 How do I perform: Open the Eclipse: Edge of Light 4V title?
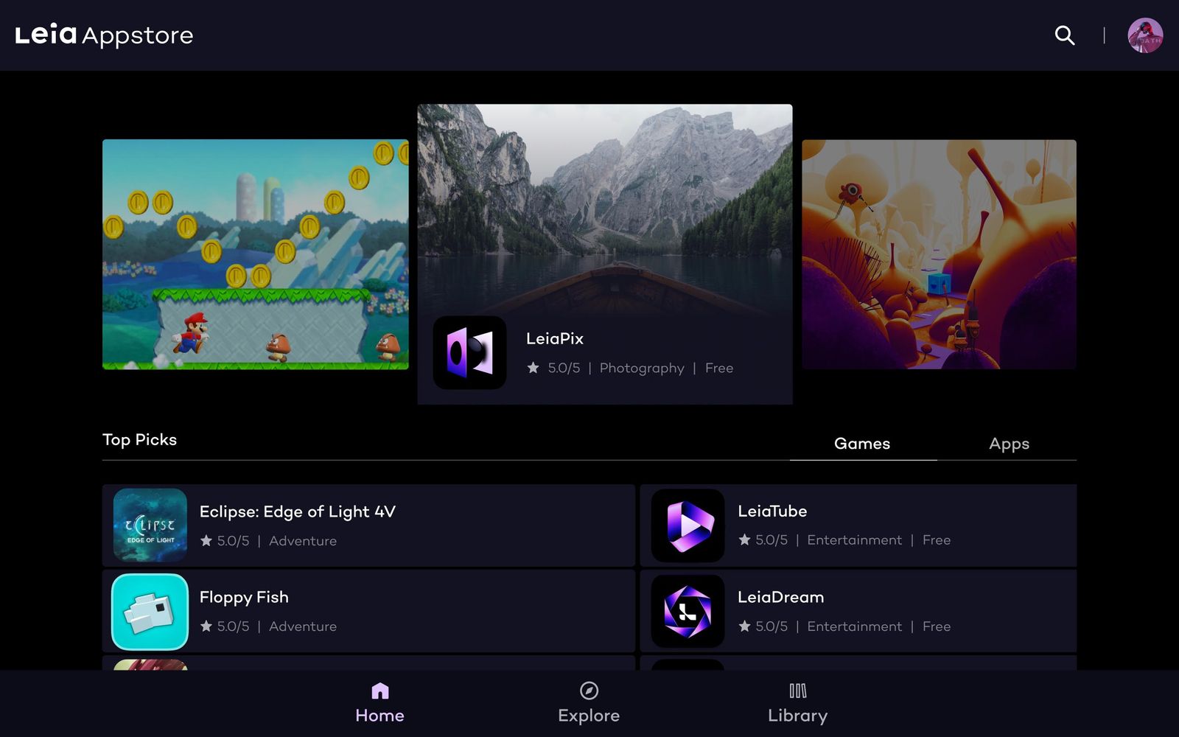298,511
